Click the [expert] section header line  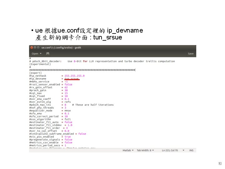click(x=35, y=73)
